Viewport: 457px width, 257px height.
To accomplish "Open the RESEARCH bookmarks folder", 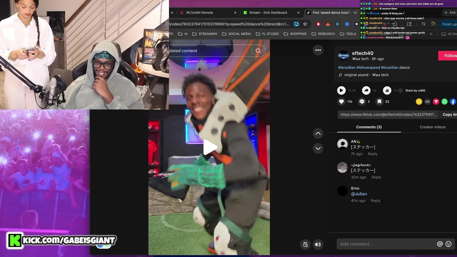I will 323,34.
